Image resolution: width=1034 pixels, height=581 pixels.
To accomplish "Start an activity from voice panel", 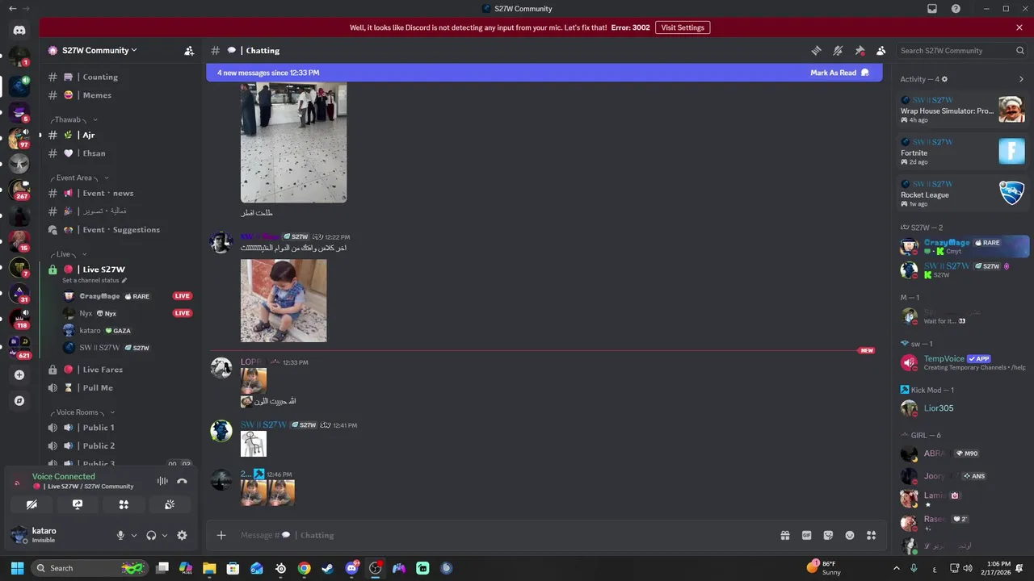I will (124, 504).
